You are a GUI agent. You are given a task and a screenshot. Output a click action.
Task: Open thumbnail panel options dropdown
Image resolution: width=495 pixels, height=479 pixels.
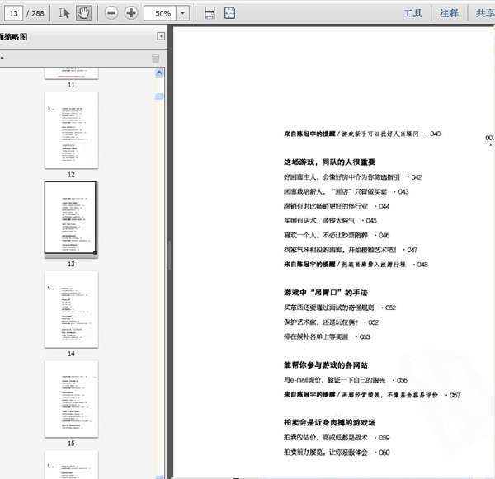[x=2, y=58]
